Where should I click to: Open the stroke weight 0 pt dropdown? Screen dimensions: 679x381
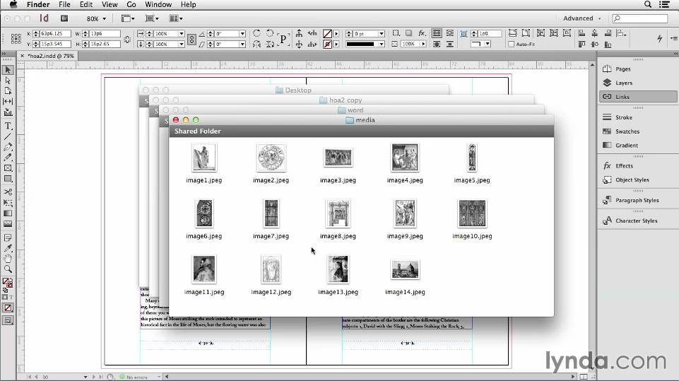pyautogui.click(x=381, y=33)
